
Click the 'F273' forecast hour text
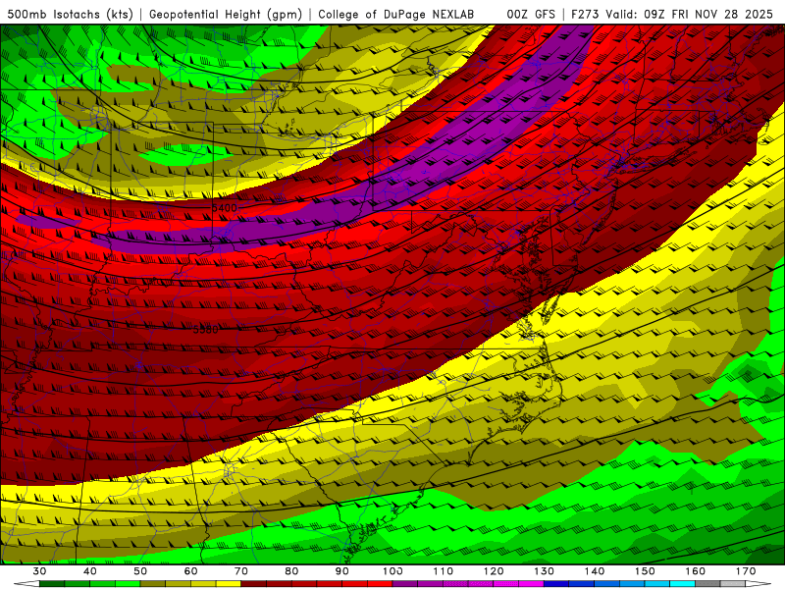pyautogui.click(x=585, y=14)
